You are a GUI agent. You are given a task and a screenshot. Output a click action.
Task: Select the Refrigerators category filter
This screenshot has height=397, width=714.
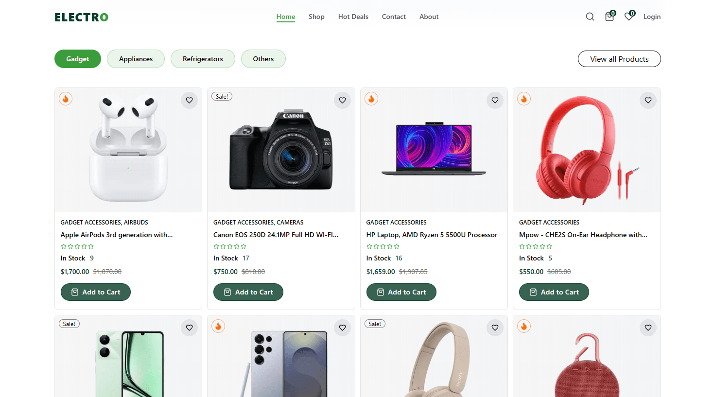click(x=203, y=59)
